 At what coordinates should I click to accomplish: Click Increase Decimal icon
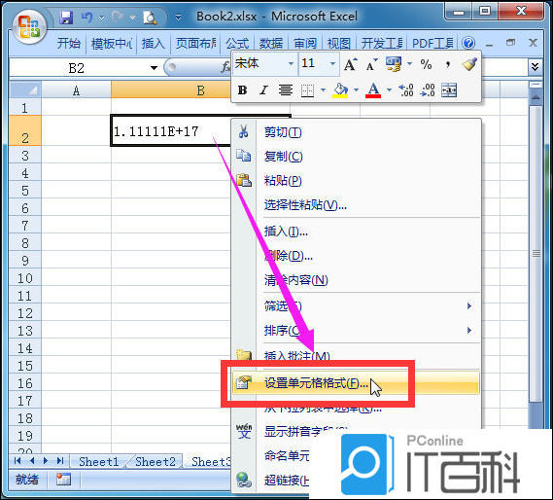click(x=405, y=90)
